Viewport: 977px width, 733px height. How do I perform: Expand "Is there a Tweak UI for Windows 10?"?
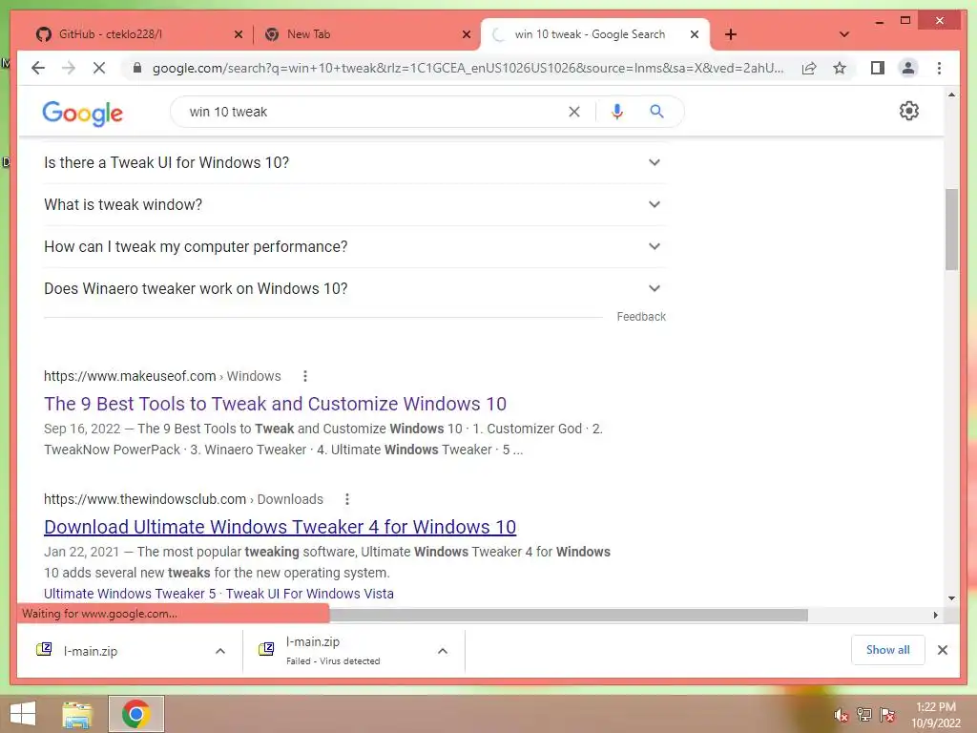click(355, 162)
